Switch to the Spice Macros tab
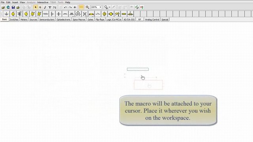The width and height of the screenshot is (253, 142). point(79,19)
